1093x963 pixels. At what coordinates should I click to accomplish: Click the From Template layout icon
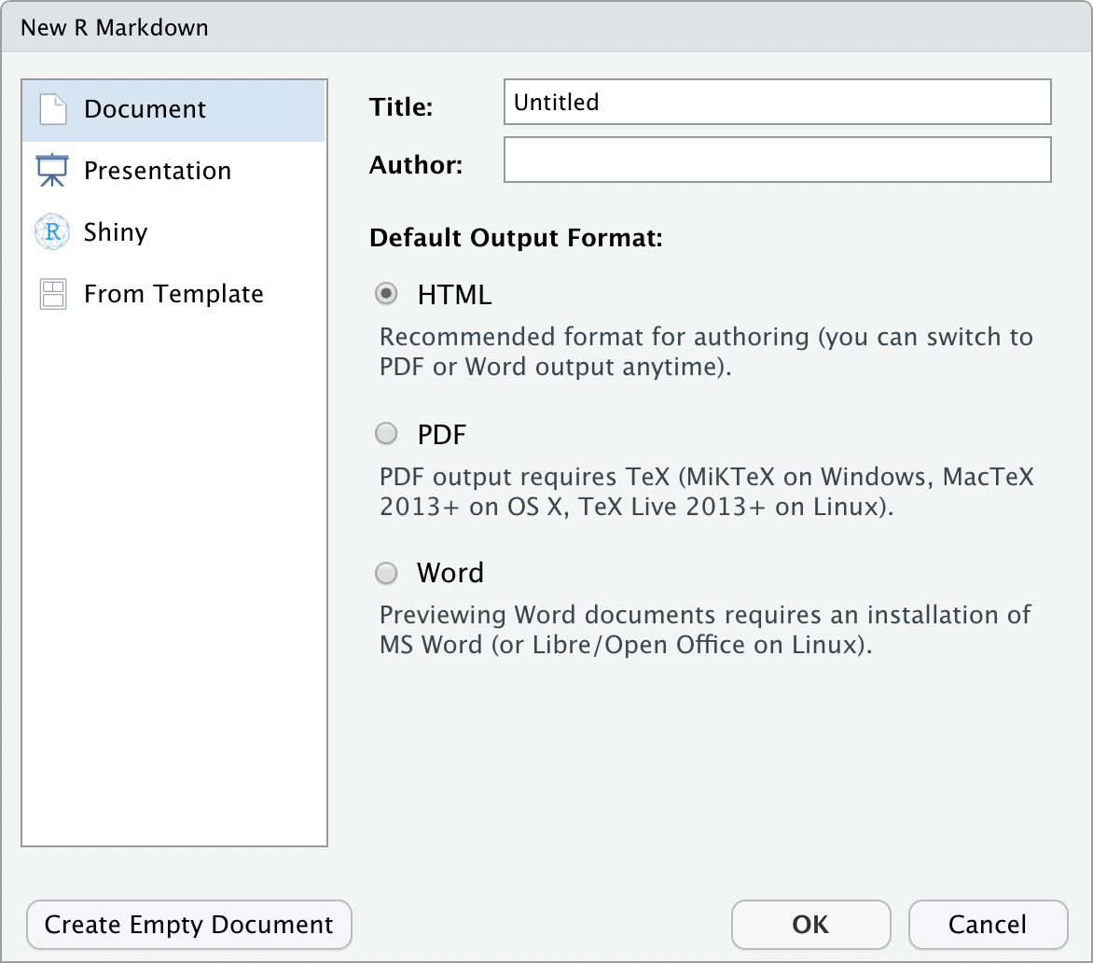[x=53, y=294]
